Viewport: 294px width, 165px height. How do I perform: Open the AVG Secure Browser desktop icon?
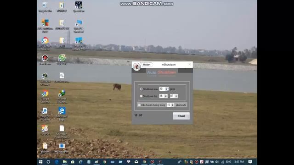45,44
